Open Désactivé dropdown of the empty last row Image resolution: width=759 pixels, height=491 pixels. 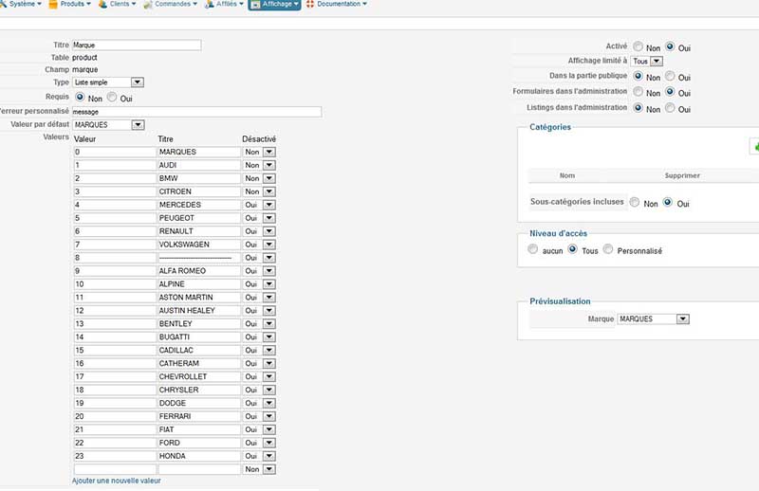[259, 469]
